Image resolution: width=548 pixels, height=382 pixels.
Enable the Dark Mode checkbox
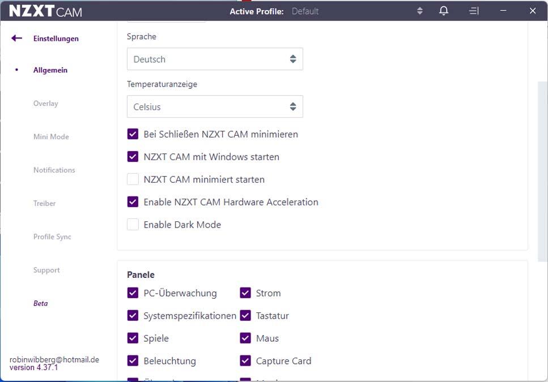point(133,225)
